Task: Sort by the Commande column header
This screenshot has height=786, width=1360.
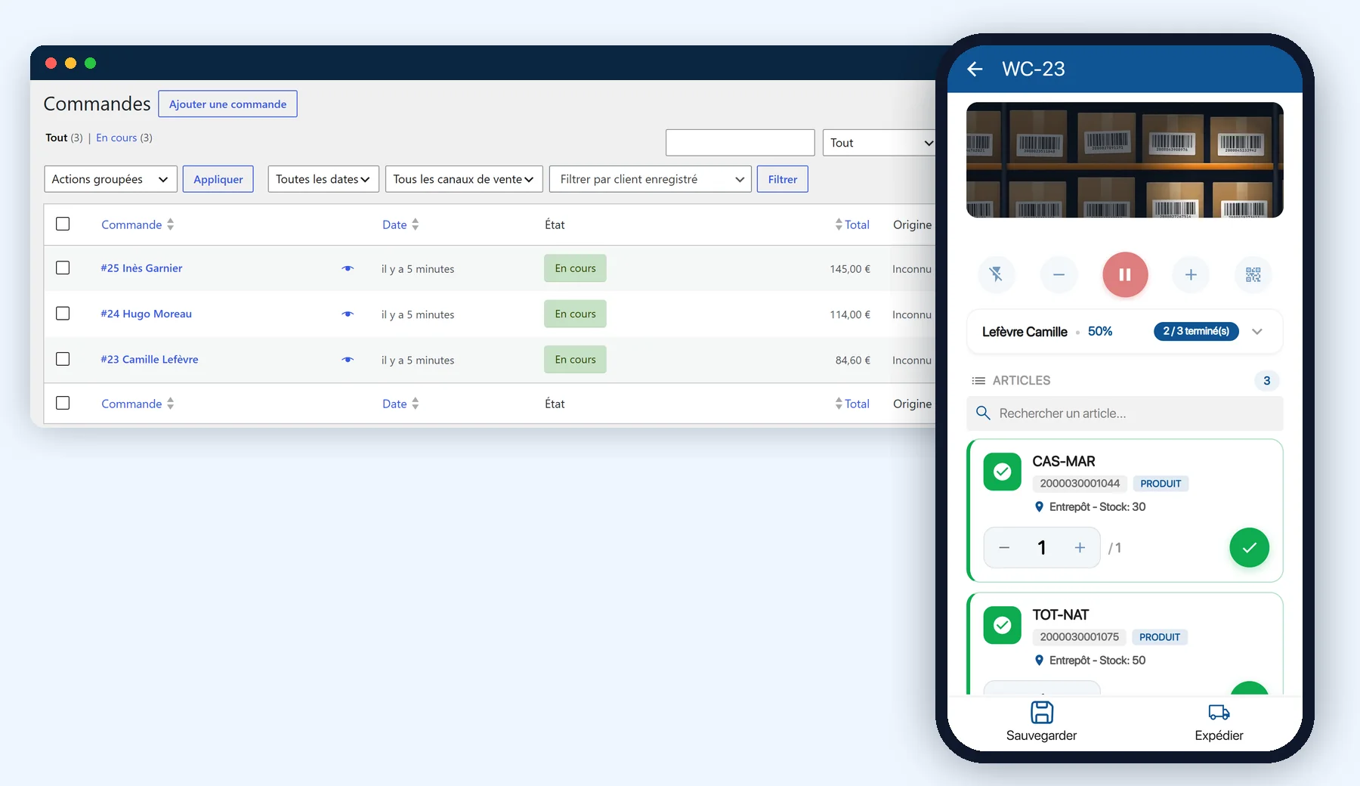Action: coord(138,224)
